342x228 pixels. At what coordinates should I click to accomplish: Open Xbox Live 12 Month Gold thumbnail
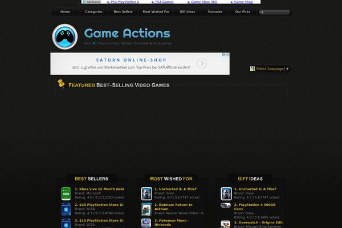point(66,194)
